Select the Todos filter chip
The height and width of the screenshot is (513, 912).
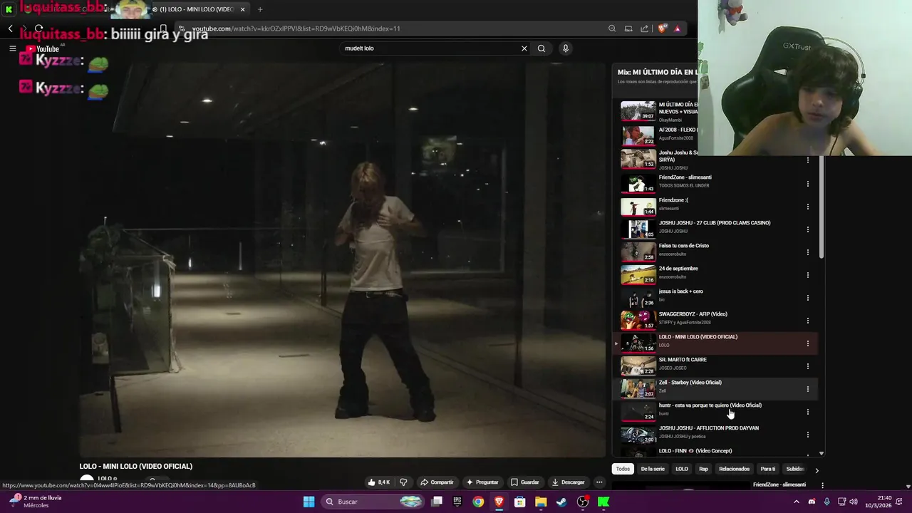(623, 469)
